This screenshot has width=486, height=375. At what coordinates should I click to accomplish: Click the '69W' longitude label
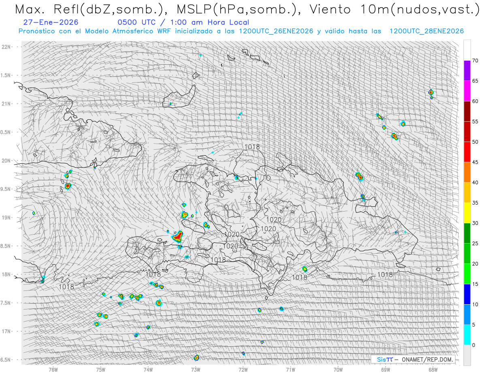pos(386,369)
